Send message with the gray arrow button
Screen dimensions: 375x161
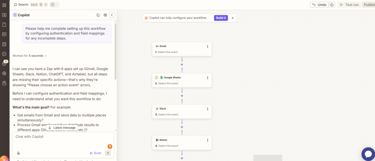[x=108, y=153]
